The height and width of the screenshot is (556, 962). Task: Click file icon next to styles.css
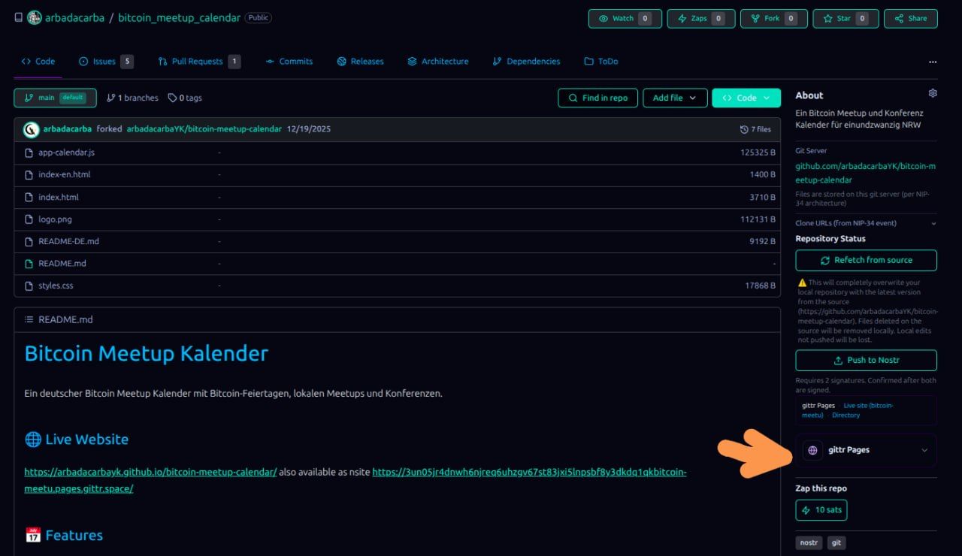29,286
